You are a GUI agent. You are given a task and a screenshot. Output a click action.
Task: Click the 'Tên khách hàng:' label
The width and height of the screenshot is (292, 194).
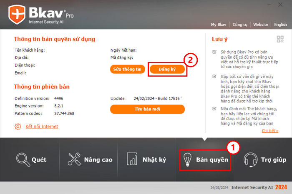[30, 50]
